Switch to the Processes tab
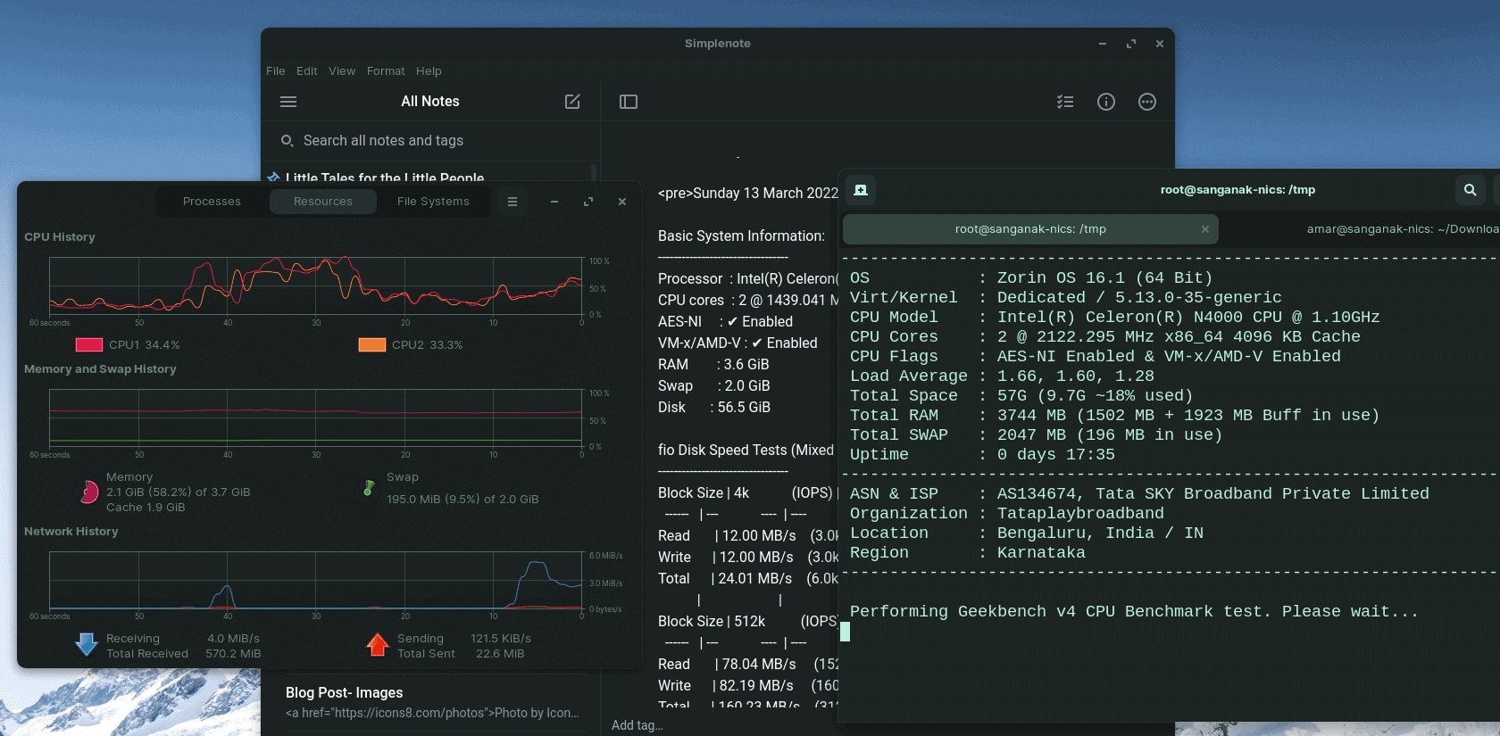This screenshot has height=736, width=1500. (212, 202)
